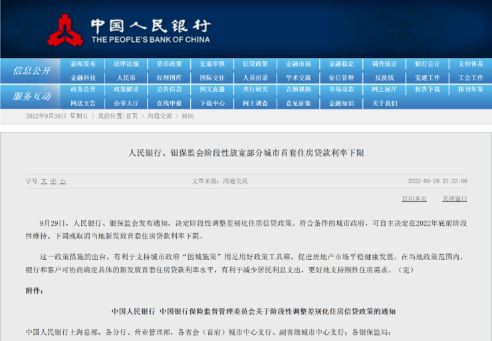The image size is (492, 341).
Task: Click the People's Bank of China logo
Action: tap(65, 30)
